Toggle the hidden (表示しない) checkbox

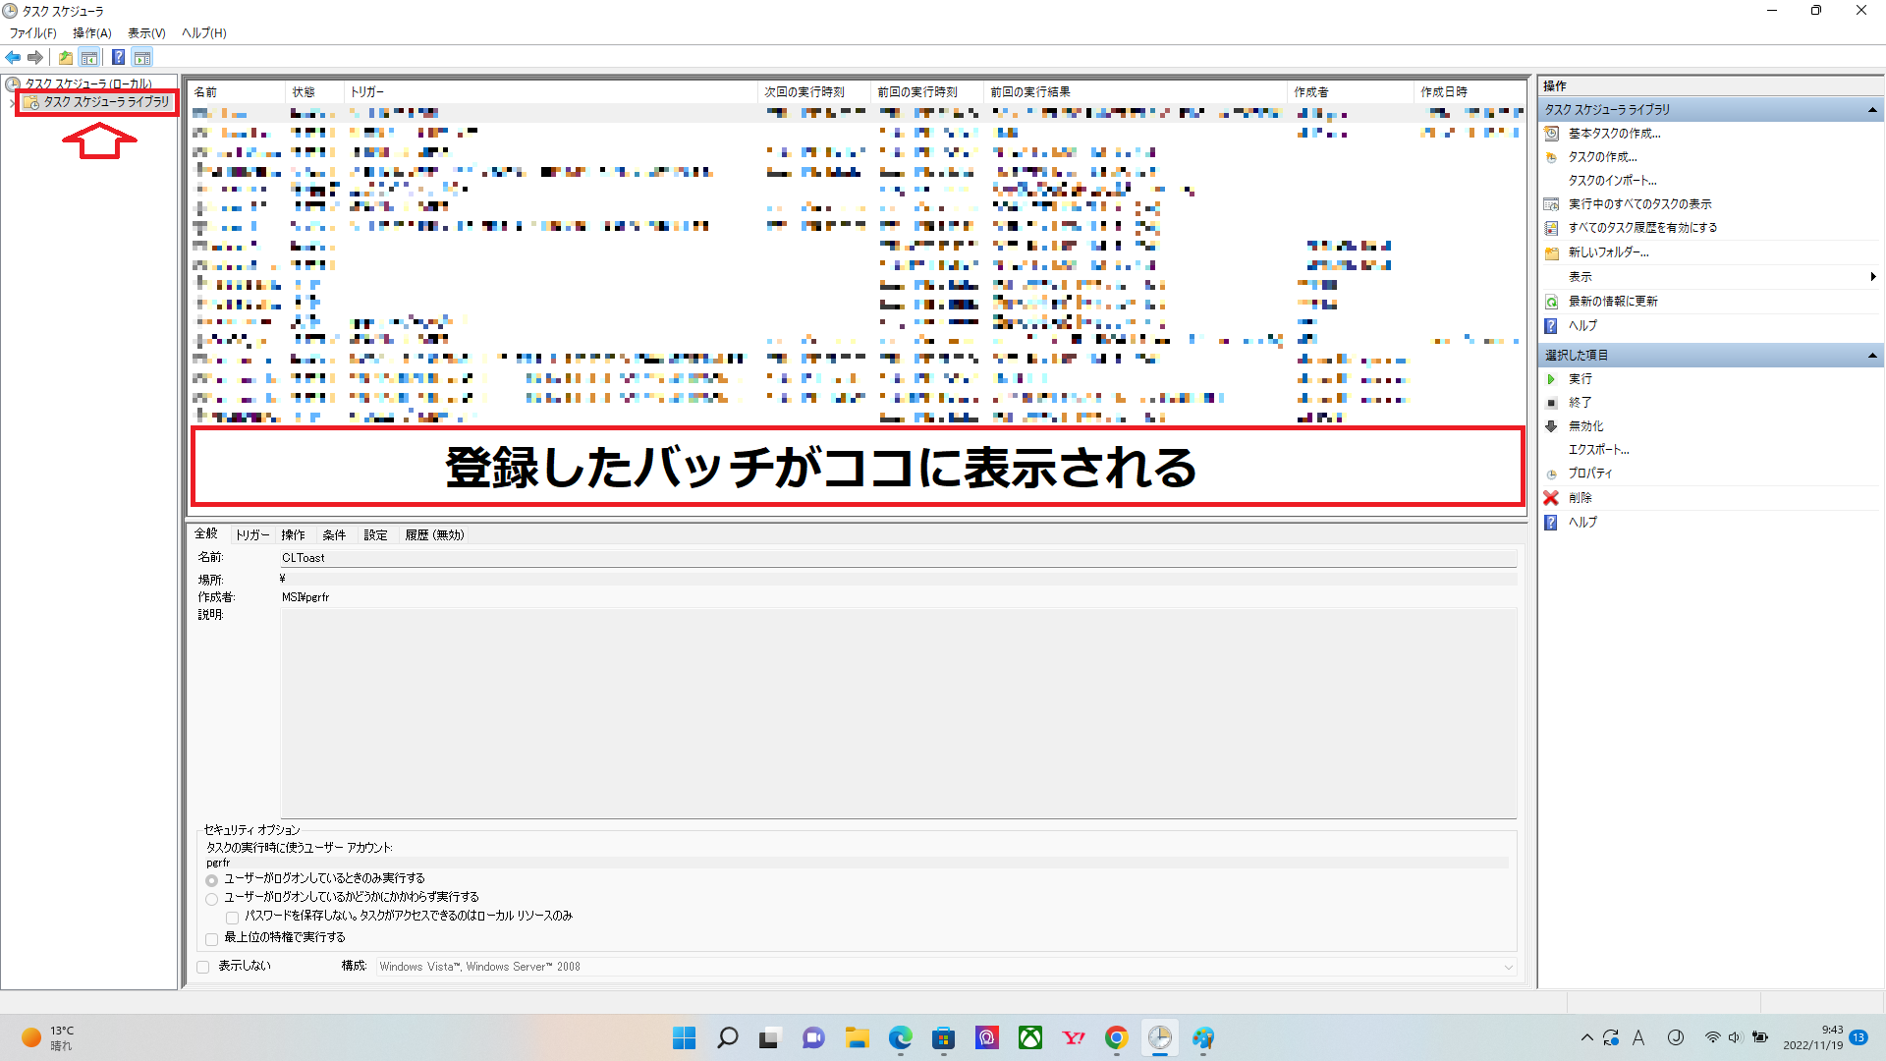203,967
